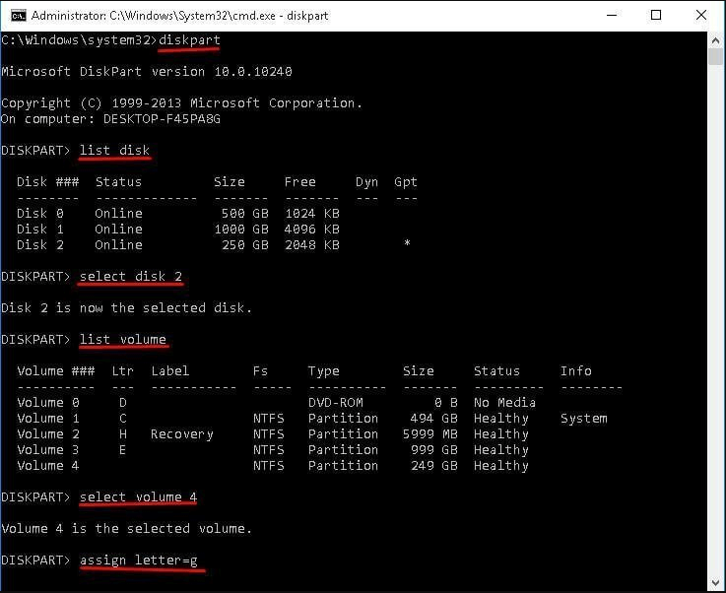Click the 'list disk' command
This screenshot has height=593, width=726.
coord(115,151)
